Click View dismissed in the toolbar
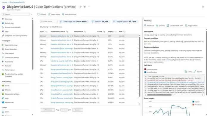The height and width of the screenshot is (116, 207). click(x=69, y=14)
